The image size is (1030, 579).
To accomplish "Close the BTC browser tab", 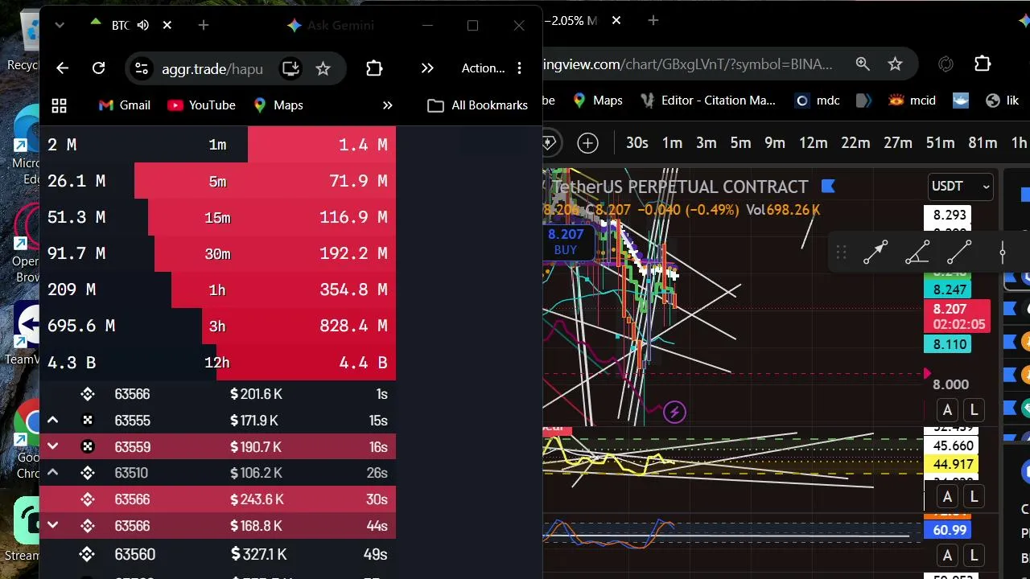I will point(167,26).
